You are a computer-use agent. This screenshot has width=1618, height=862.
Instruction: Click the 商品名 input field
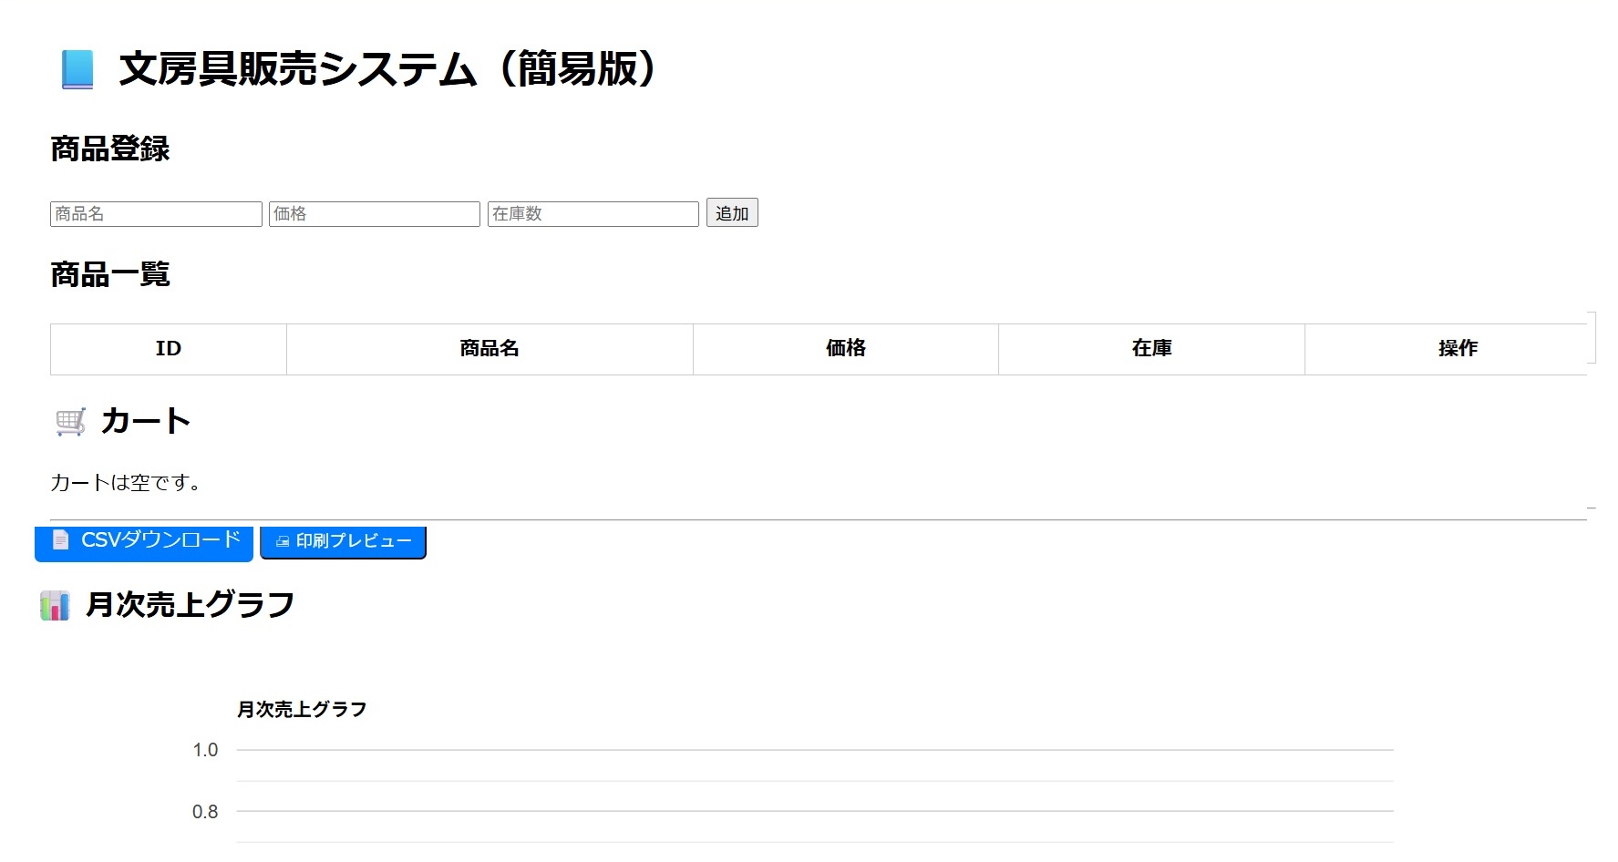click(156, 214)
